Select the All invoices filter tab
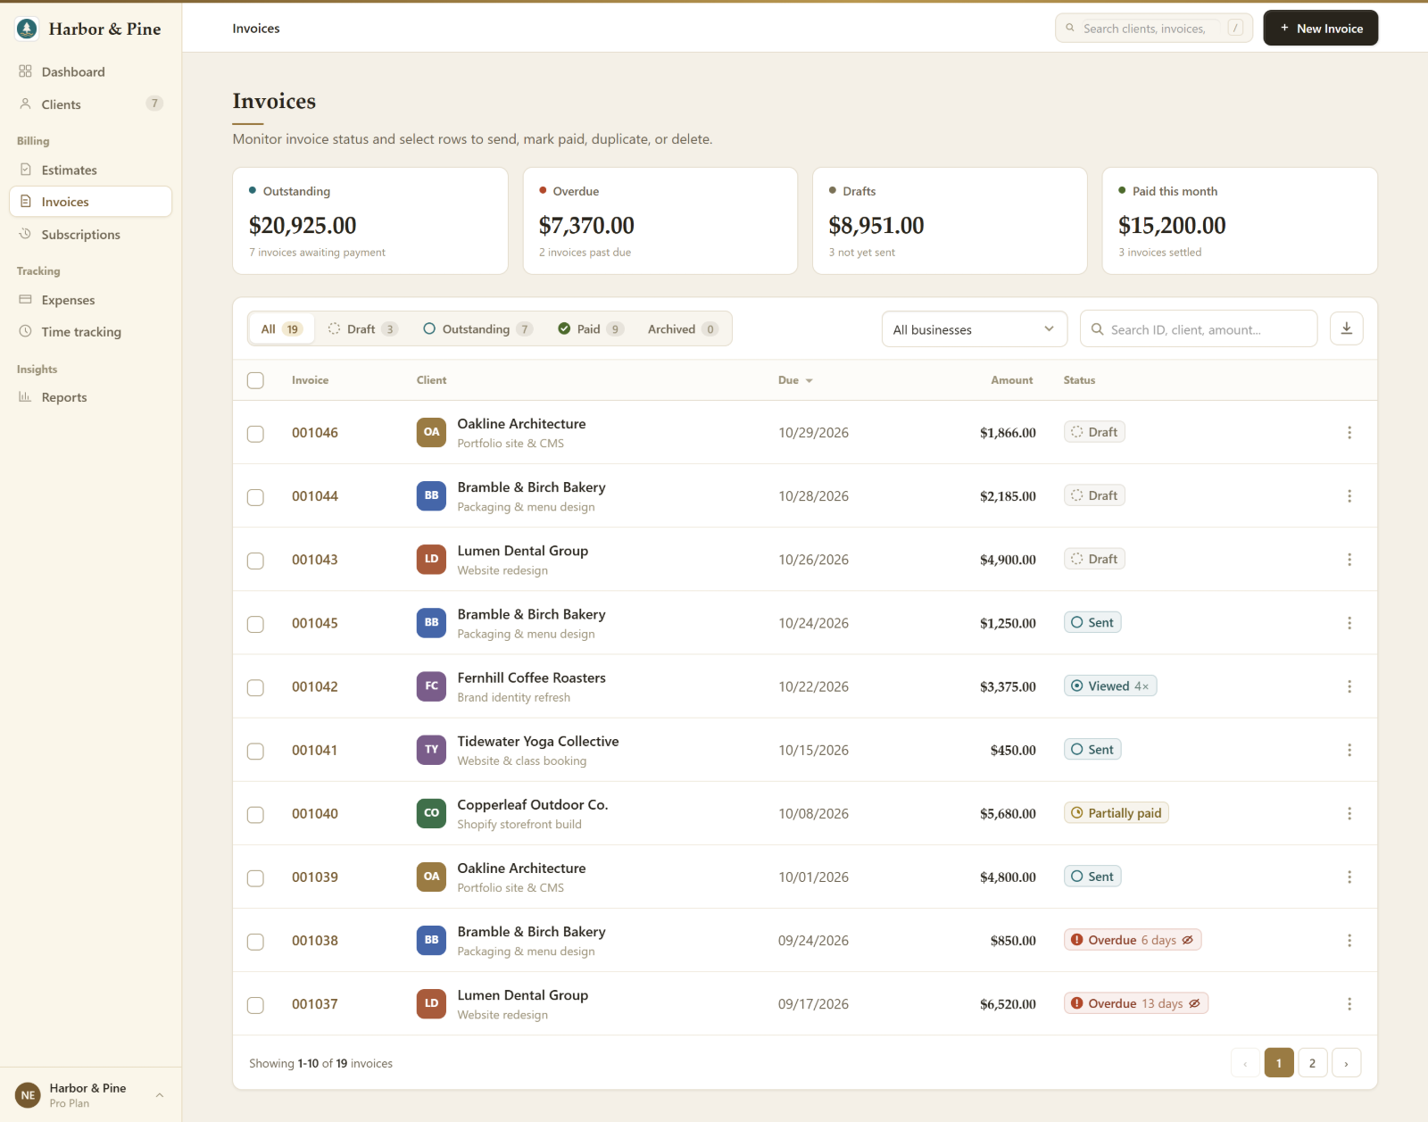 (281, 328)
